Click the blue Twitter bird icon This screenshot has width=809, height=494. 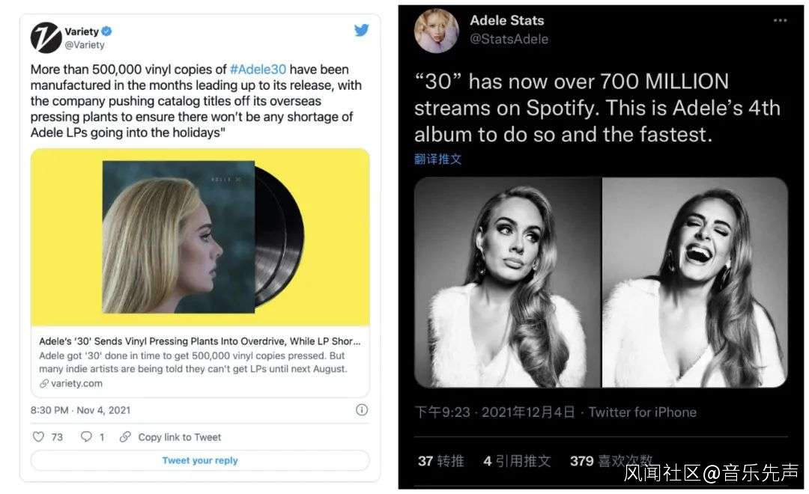coord(361,31)
